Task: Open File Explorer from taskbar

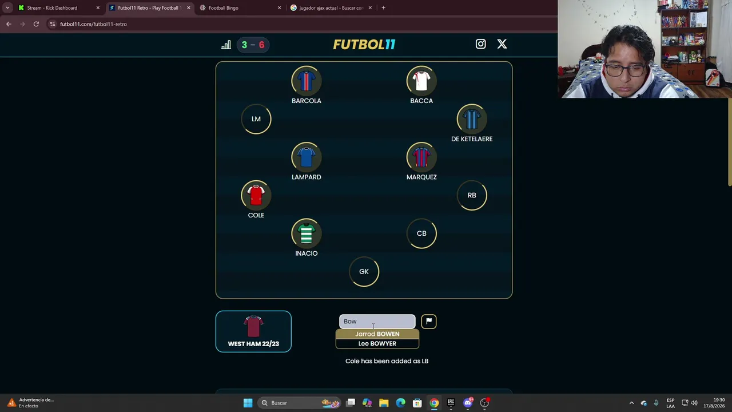Action: [384, 403]
